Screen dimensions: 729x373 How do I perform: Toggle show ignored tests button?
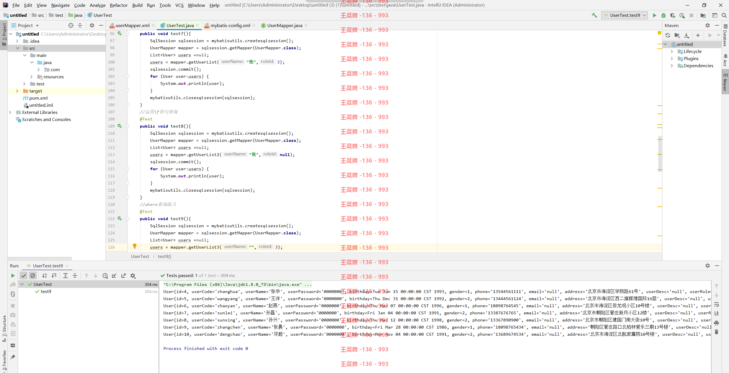tap(33, 276)
